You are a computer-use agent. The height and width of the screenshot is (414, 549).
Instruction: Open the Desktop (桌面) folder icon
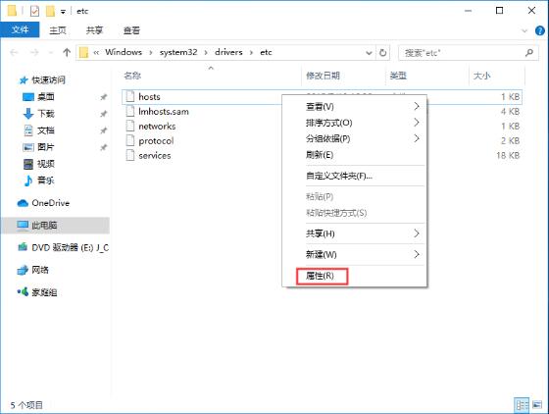[x=28, y=97]
